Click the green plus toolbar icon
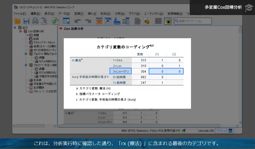This screenshot has height=149, width=255. (x=168, y=21)
